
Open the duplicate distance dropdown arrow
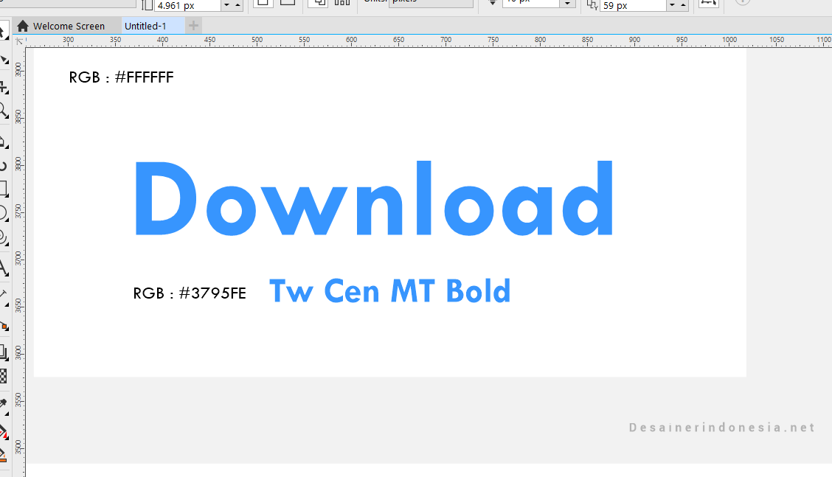coord(672,4)
